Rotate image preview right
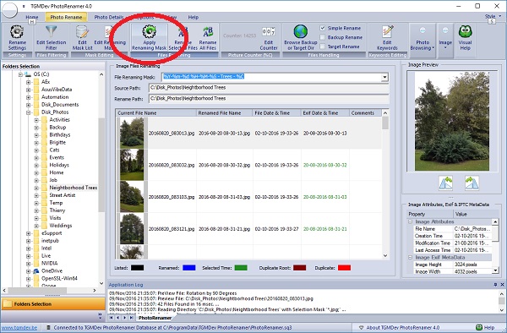Image resolution: width=507 pixels, height=333 pixels. point(472,183)
